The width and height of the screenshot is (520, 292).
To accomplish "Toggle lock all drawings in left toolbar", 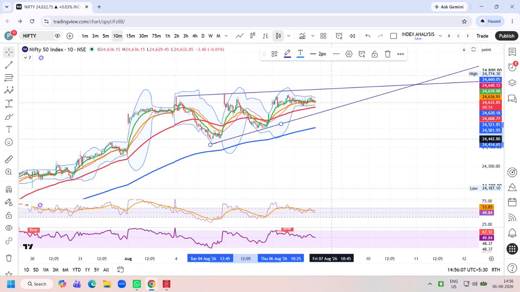I will pos(9,215).
